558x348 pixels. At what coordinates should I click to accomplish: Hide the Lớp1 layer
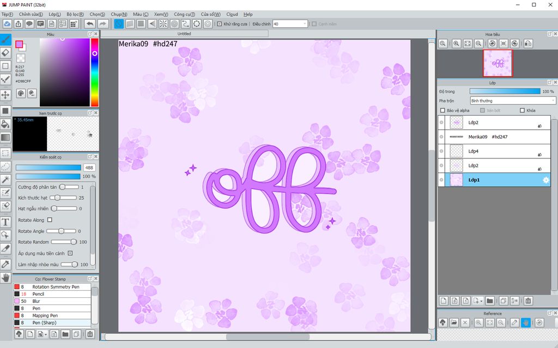click(x=441, y=180)
